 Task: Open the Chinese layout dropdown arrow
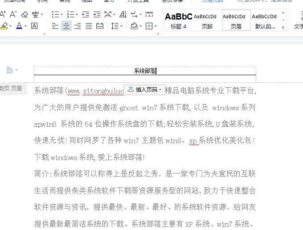tap(114, 15)
